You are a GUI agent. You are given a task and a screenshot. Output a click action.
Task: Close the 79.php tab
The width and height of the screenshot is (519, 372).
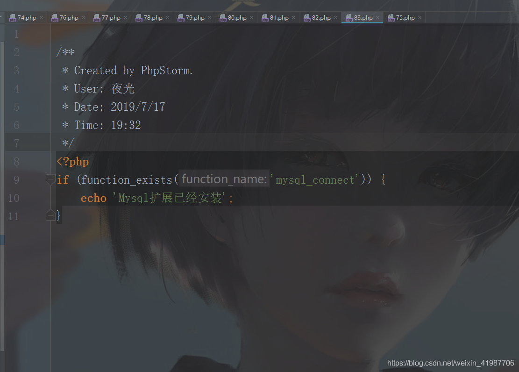tap(210, 18)
